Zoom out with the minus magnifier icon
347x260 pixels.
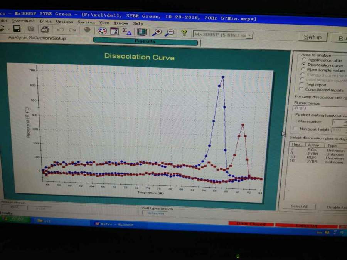170,33
